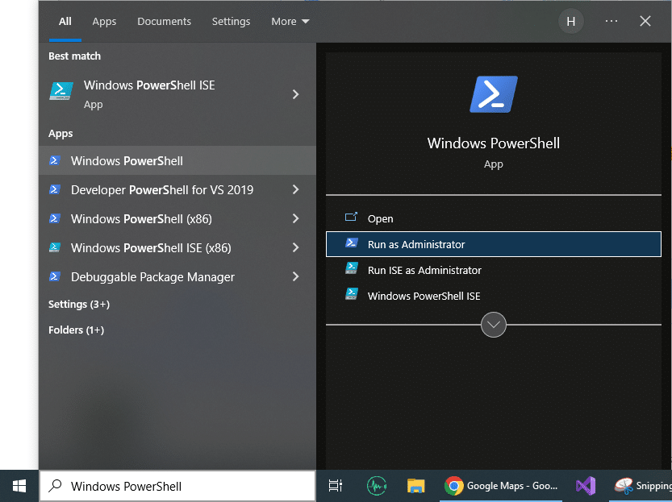Viewport: 672px width, 502px height.
Task: Click the H user account avatar
Action: tap(571, 22)
